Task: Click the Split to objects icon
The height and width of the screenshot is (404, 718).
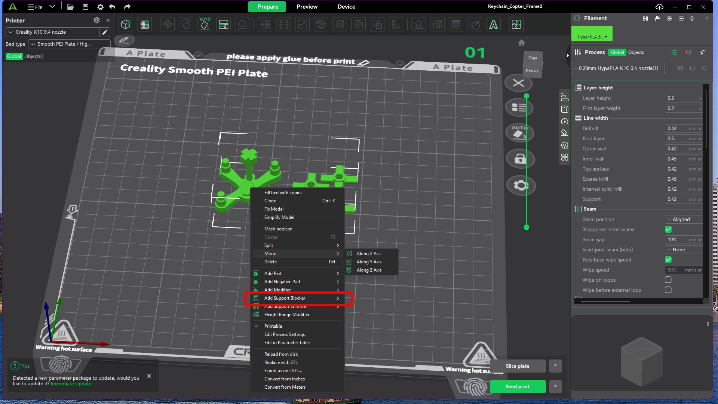Action: [265, 25]
